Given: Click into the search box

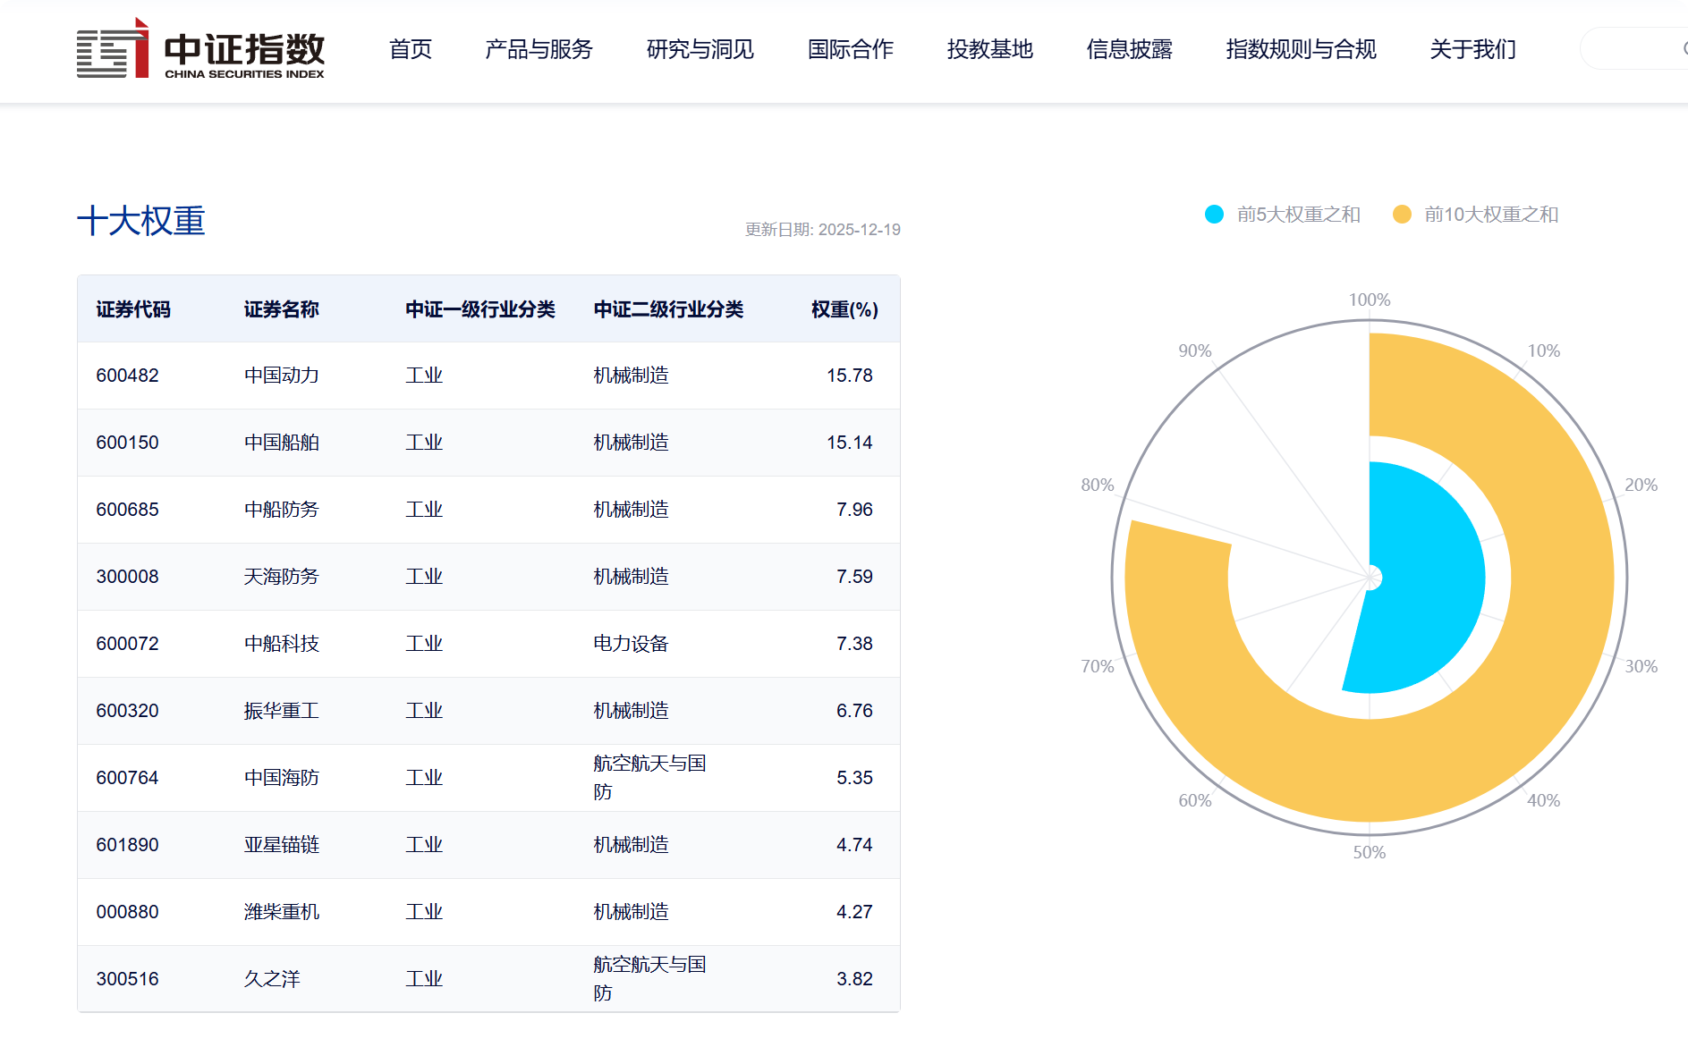Looking at the screenshot, I should pyautogui.click(x=1635, y=48).
